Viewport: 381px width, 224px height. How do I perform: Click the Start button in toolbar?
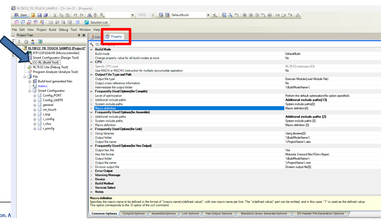[21, 15]
